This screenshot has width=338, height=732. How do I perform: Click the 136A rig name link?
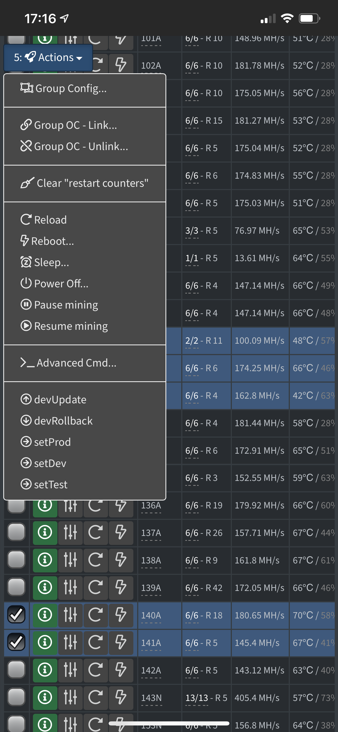coord(151,505)
